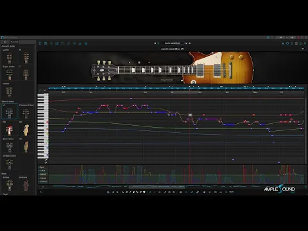
Task: Click the small value field left of overview bar
Action: click(x=43, y=187)
